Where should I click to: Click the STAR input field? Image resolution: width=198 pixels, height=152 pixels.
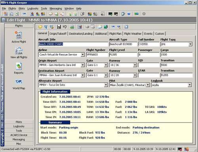pyautogui.click(x=148, y=75)
